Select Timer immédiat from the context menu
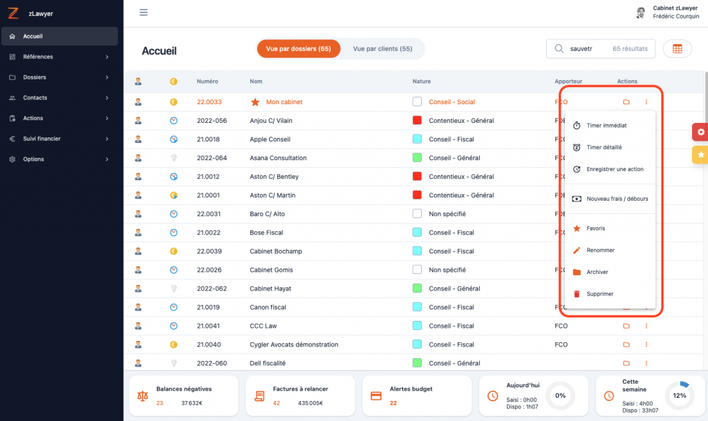Screen dimensions: 708x421 coord(606,126)
